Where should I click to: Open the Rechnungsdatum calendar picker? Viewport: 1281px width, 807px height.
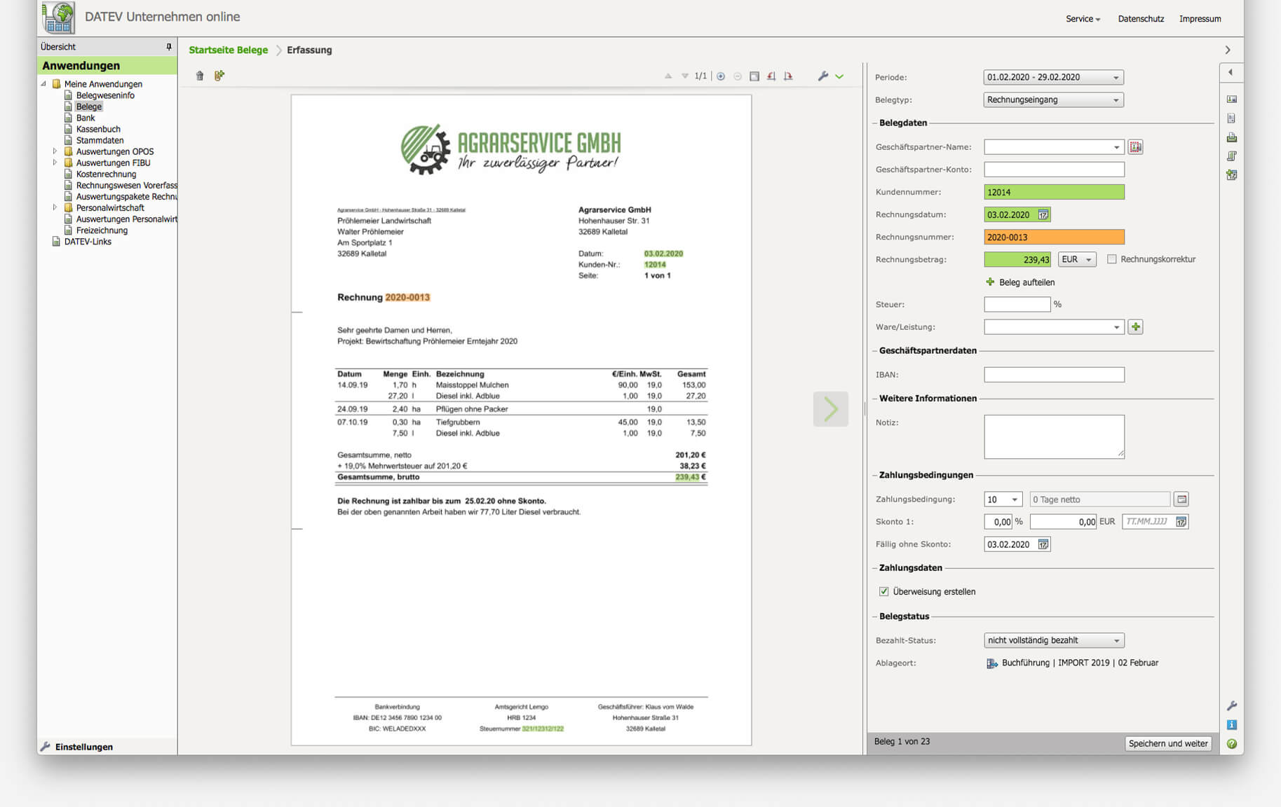click(1043, 215)
